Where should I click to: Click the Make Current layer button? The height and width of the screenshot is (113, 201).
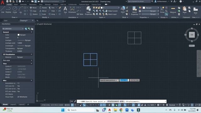coord(111,11)
